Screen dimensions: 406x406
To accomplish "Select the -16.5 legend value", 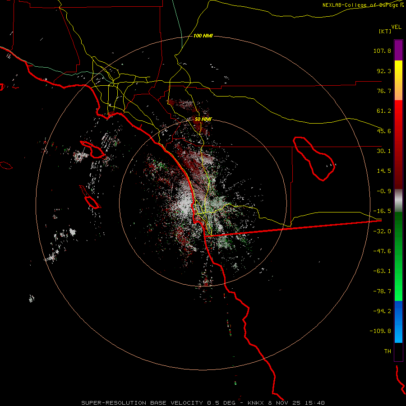I will click(x=382, y=211).
